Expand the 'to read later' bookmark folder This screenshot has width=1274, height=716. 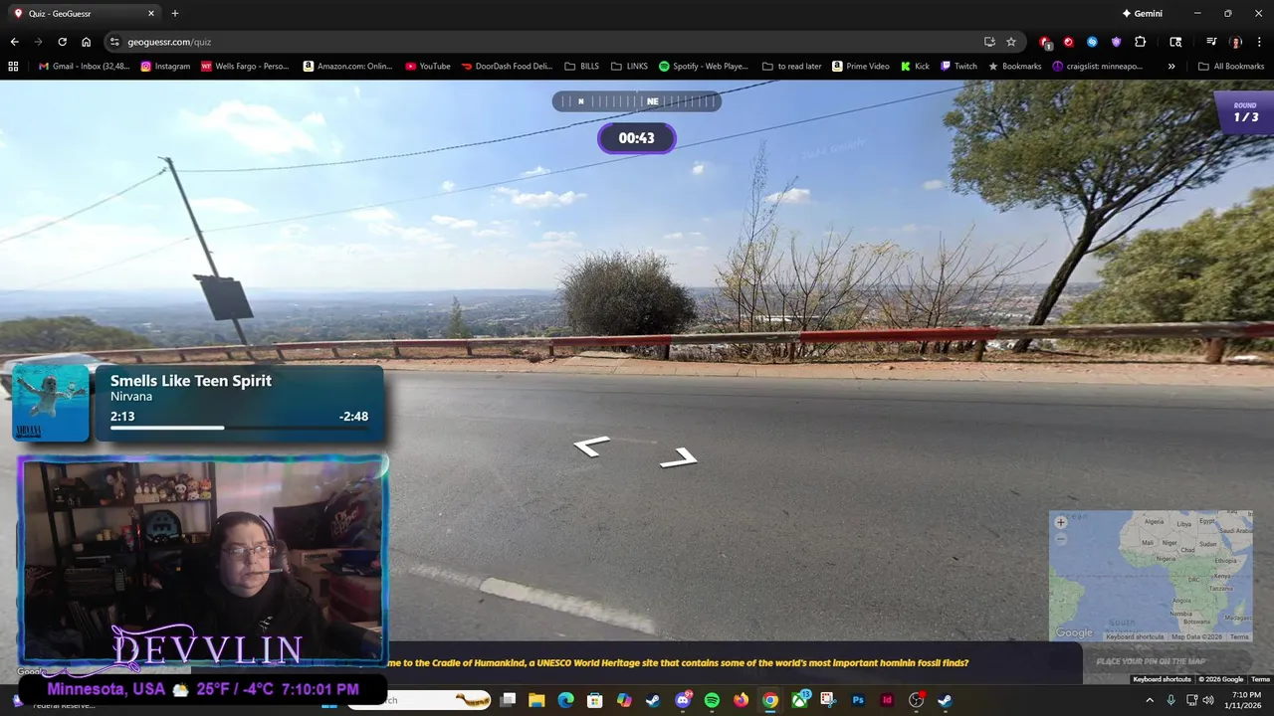click(x=792, y=67)
